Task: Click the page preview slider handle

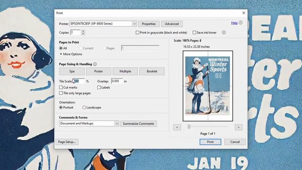Action: 189,127
